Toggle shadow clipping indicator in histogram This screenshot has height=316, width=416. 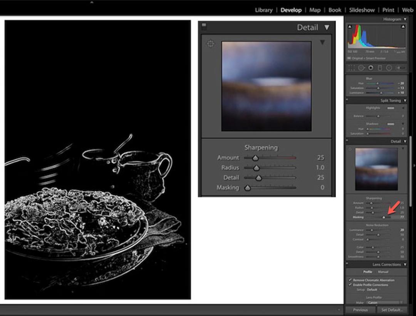350,27
